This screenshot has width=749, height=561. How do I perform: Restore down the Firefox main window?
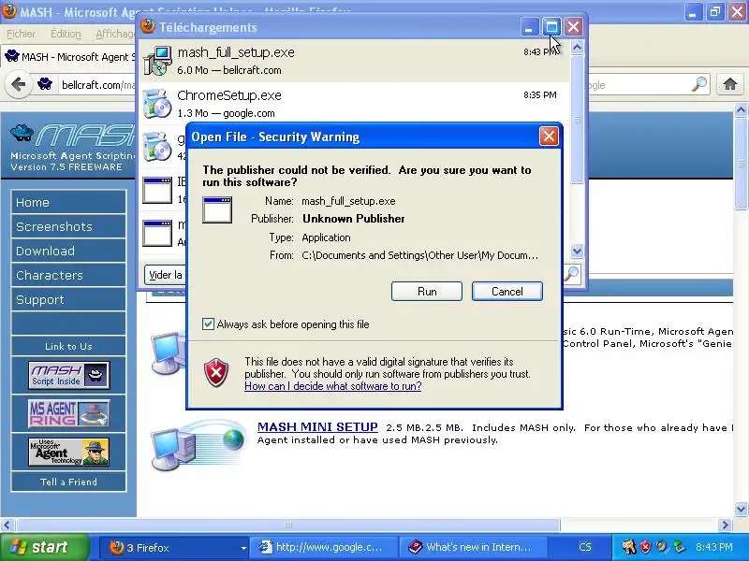[x=715, y=11]
